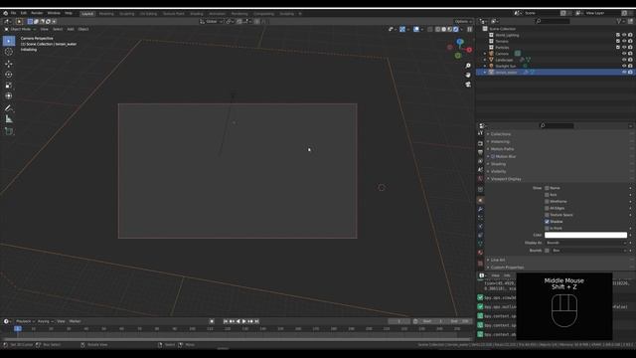Toggle the Show Name checkbox

pyautogui.click(x=547, y=188)
